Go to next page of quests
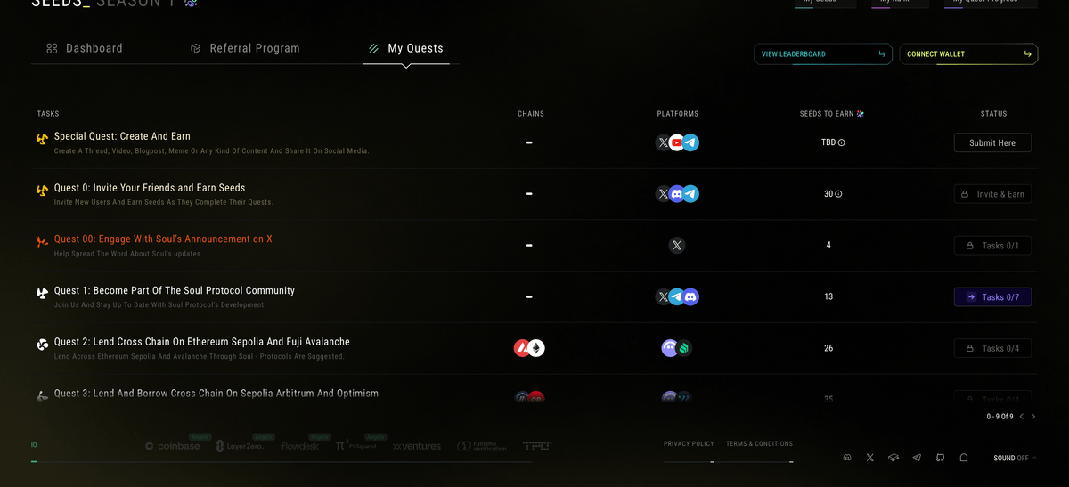Viewport: 1069px width, 487px height. [1033, 416]
